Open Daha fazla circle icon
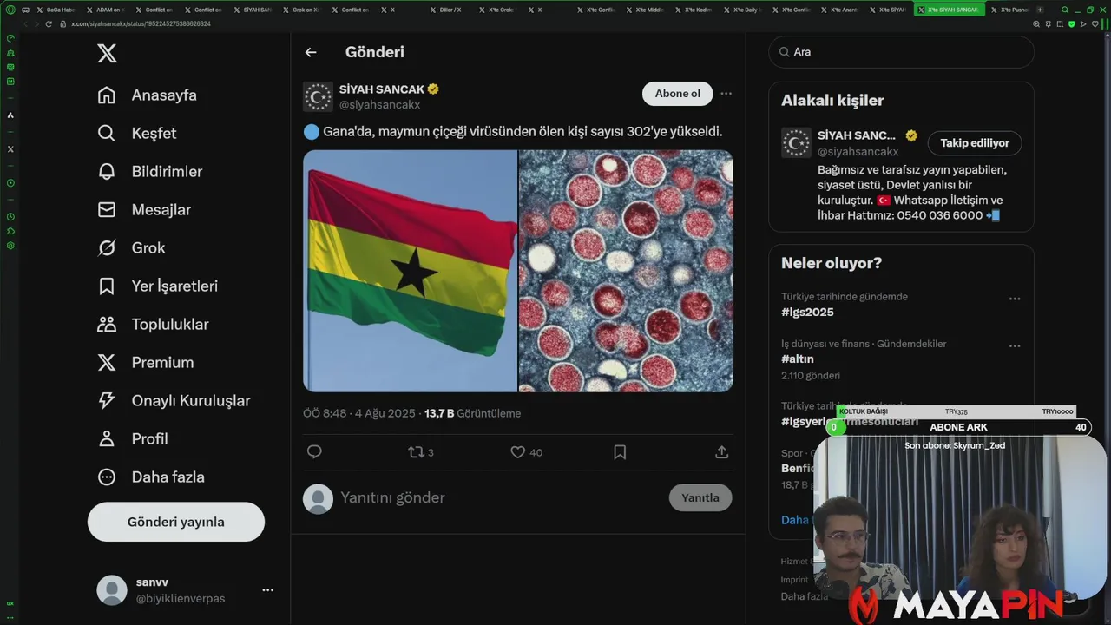Screen dimensions: 1111x625 (107, 477)
